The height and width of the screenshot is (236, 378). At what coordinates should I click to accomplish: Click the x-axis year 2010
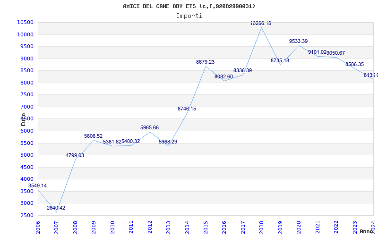pos(112,228)
